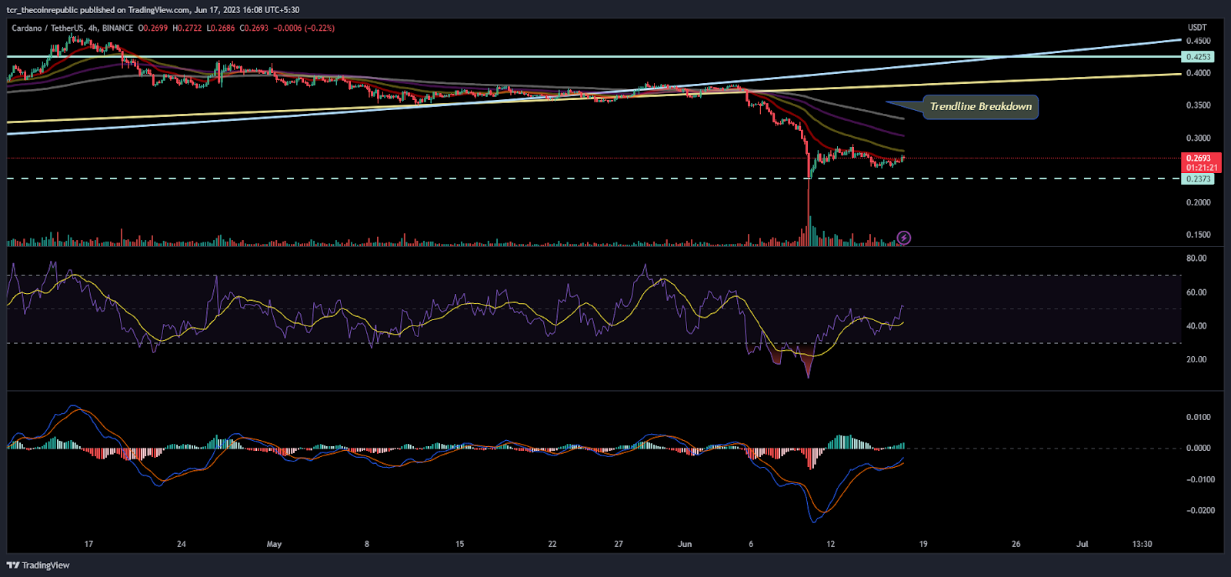Click the 0.4500 price scale label
1231x577 pixels.
coord(1198,41)
